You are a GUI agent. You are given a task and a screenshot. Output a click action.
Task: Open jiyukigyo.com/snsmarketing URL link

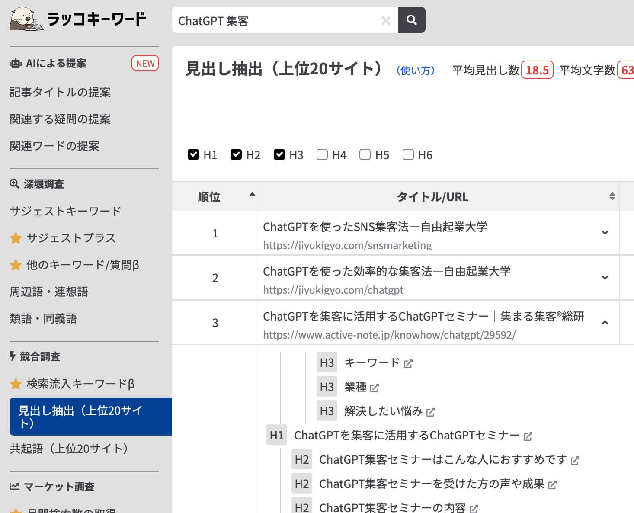[347, 246]
